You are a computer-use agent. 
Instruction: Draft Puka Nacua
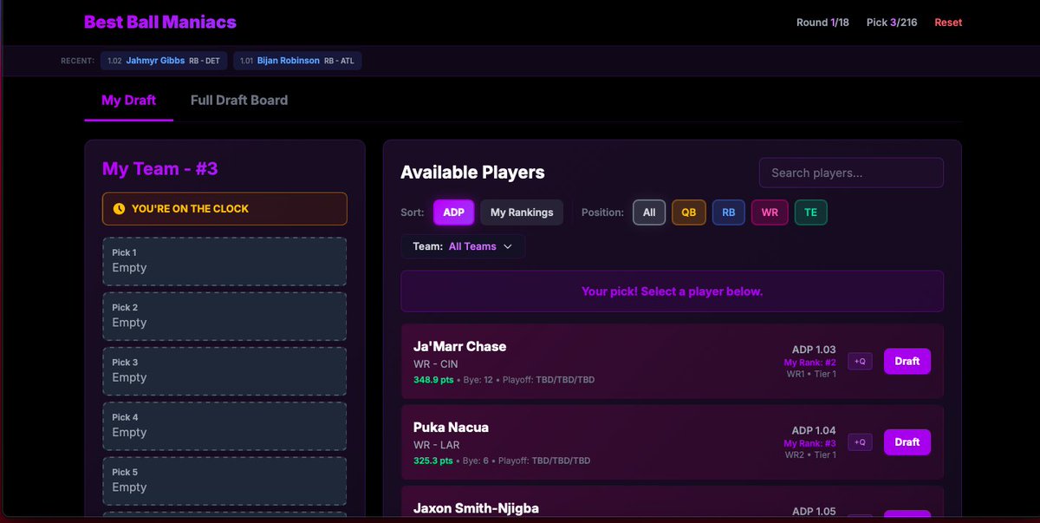point(907,442)
